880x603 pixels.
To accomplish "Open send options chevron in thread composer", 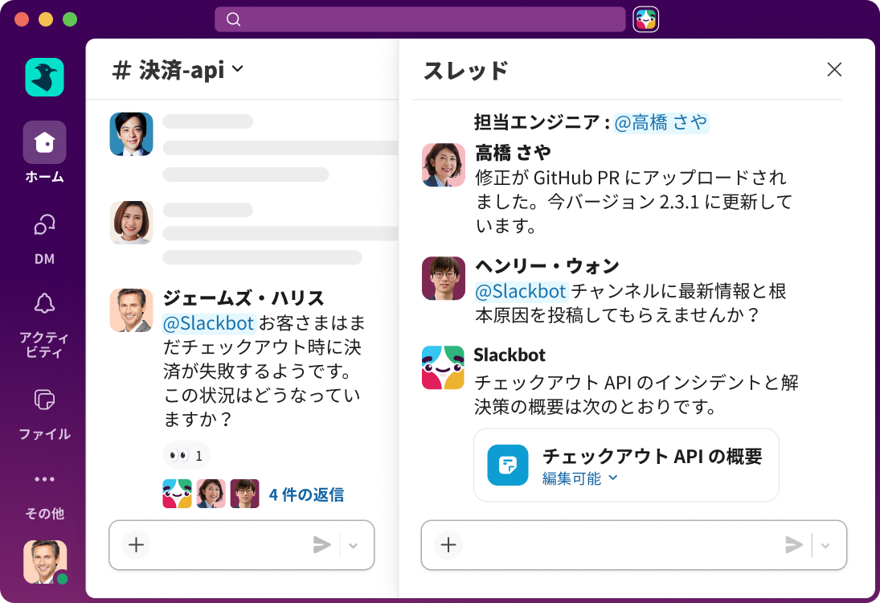I will (x=825, y=545).
